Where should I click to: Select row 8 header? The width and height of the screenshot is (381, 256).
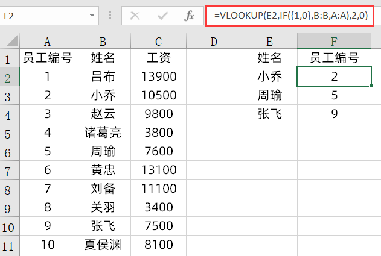point(10,189)
